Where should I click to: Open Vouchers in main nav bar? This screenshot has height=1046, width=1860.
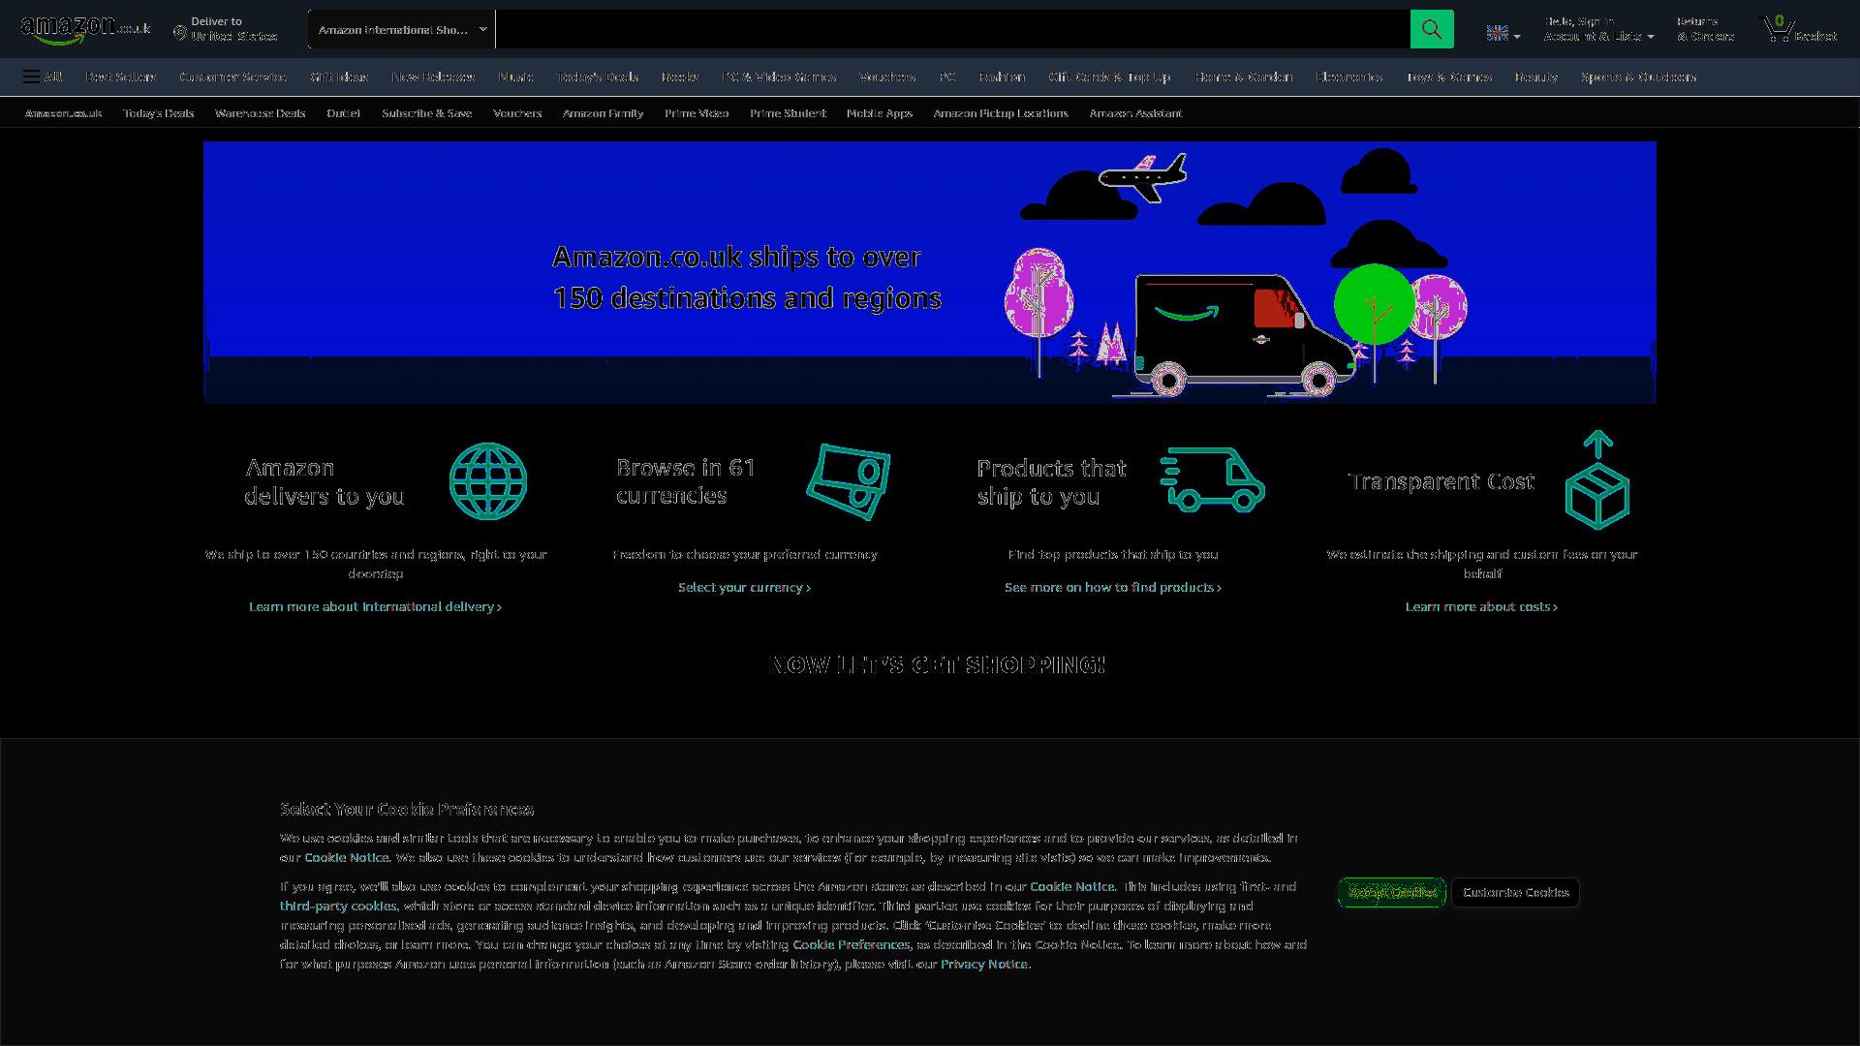[887, 77]
